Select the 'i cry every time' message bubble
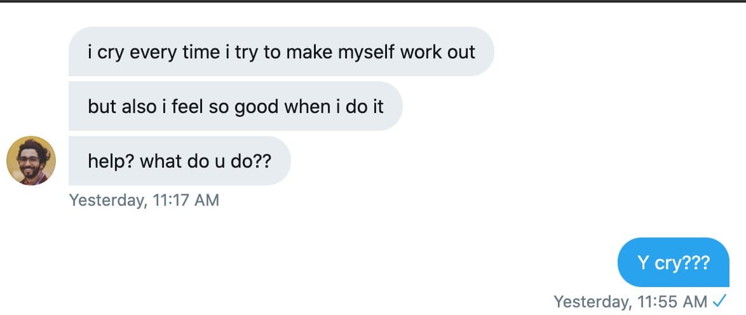 point(281,52)
